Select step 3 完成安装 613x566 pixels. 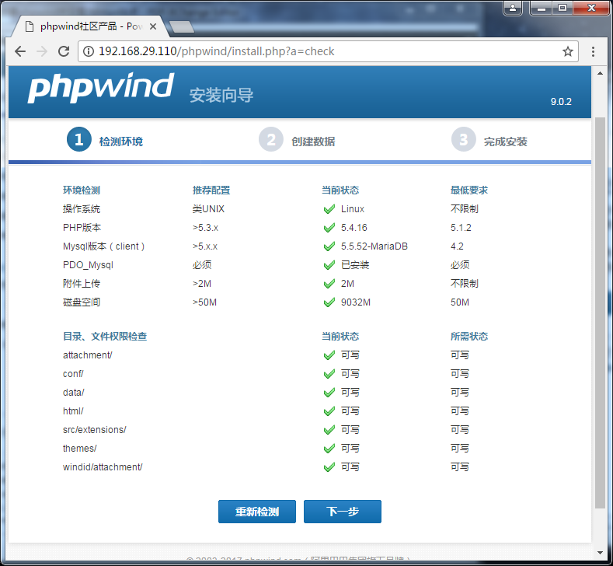(489, 140)
